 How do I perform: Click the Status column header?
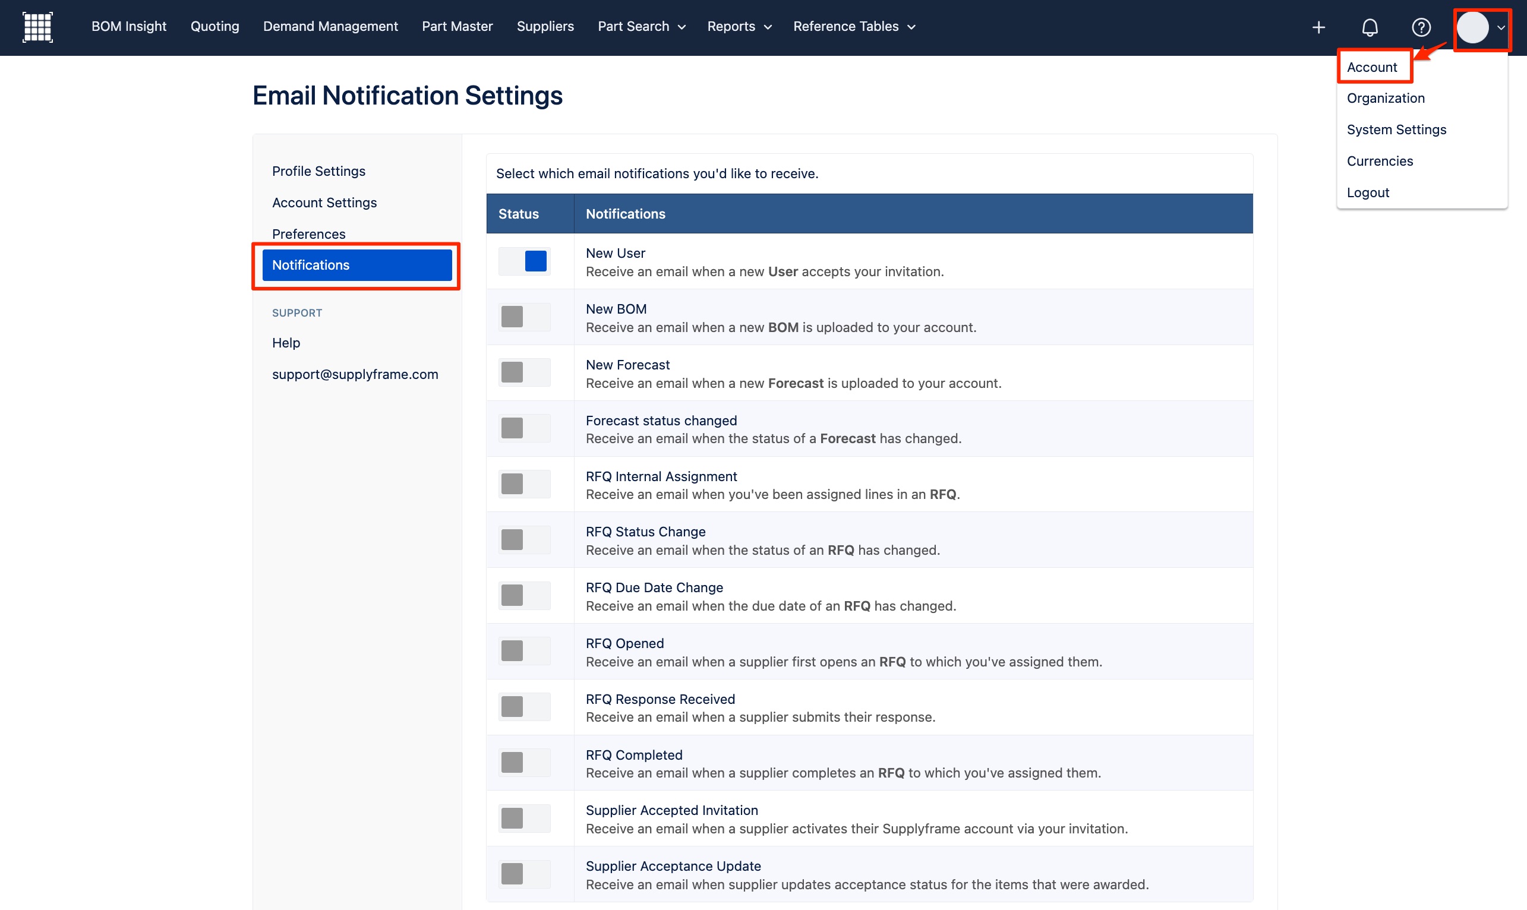(x=518, y=214)
